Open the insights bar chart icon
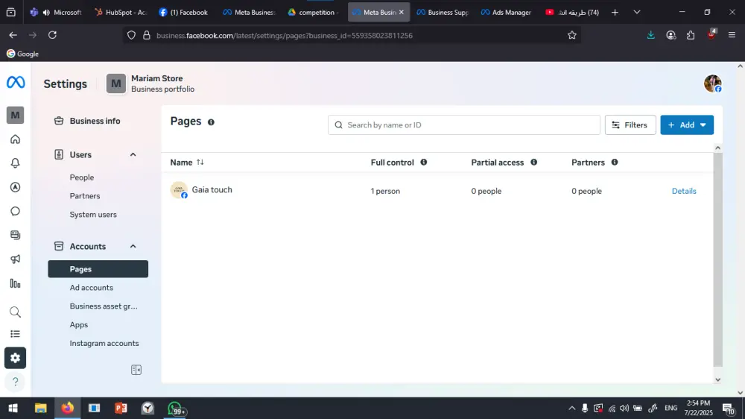Image resolution: width=745 pixels, height=419 pixels. coord(15,283)
